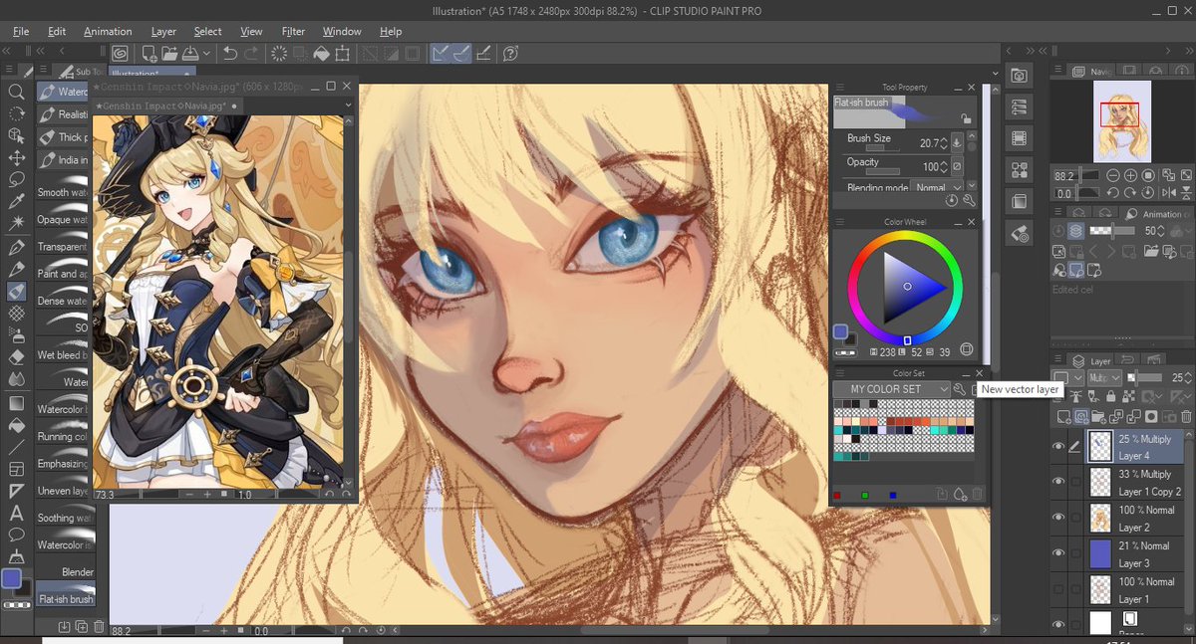The image size is (1196, 644).
Task: Open the Animation menu
Action: 108,32
